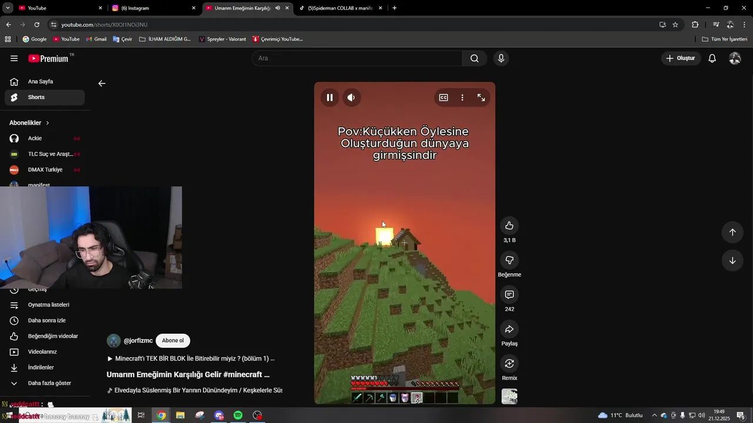Open the Oluştur create button

click(681, 58)
